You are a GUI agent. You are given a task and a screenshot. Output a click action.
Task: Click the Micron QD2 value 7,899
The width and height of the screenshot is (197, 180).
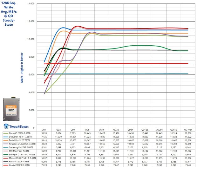pos(58,158)
